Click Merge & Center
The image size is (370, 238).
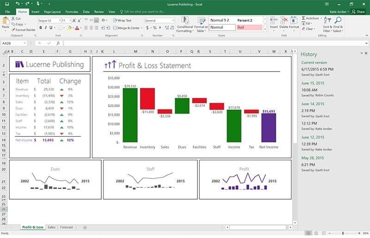tap(126, 28)
